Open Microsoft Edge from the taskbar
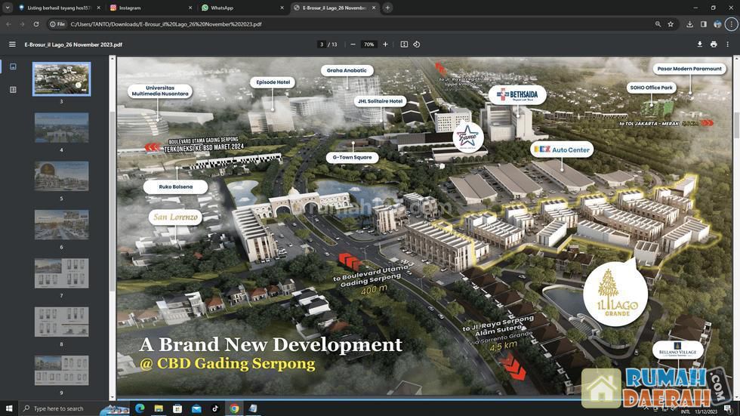This screenshot has width=740, height=416. [140, 408]
